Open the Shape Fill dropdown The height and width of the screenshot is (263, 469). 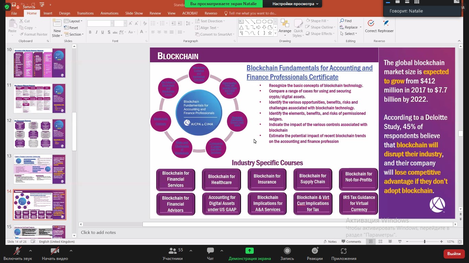(318, 21)
